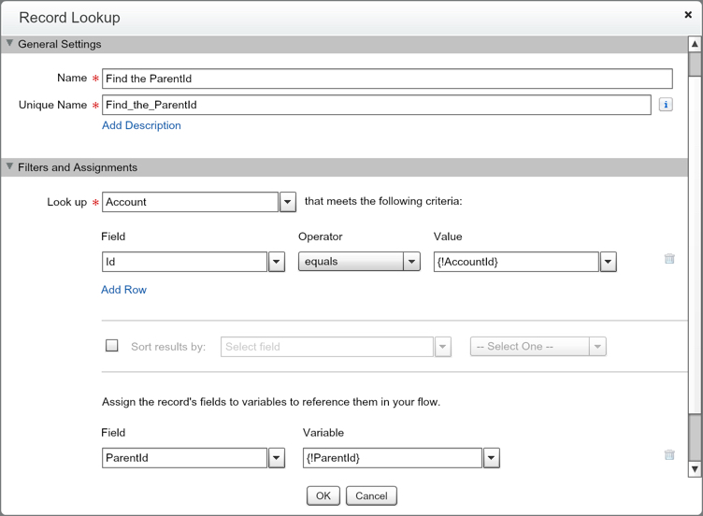703x516 pixels.
Task: Delete the Id equals filter row
Action: 669,259
